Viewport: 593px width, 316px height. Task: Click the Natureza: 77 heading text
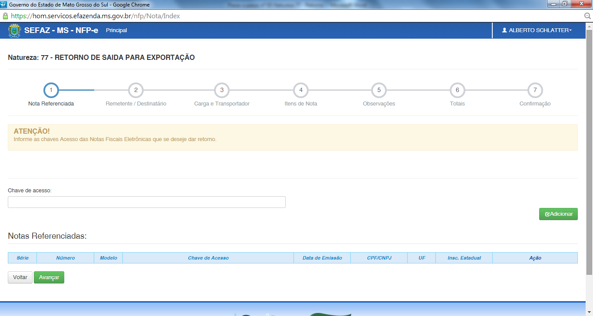point(101,57)
